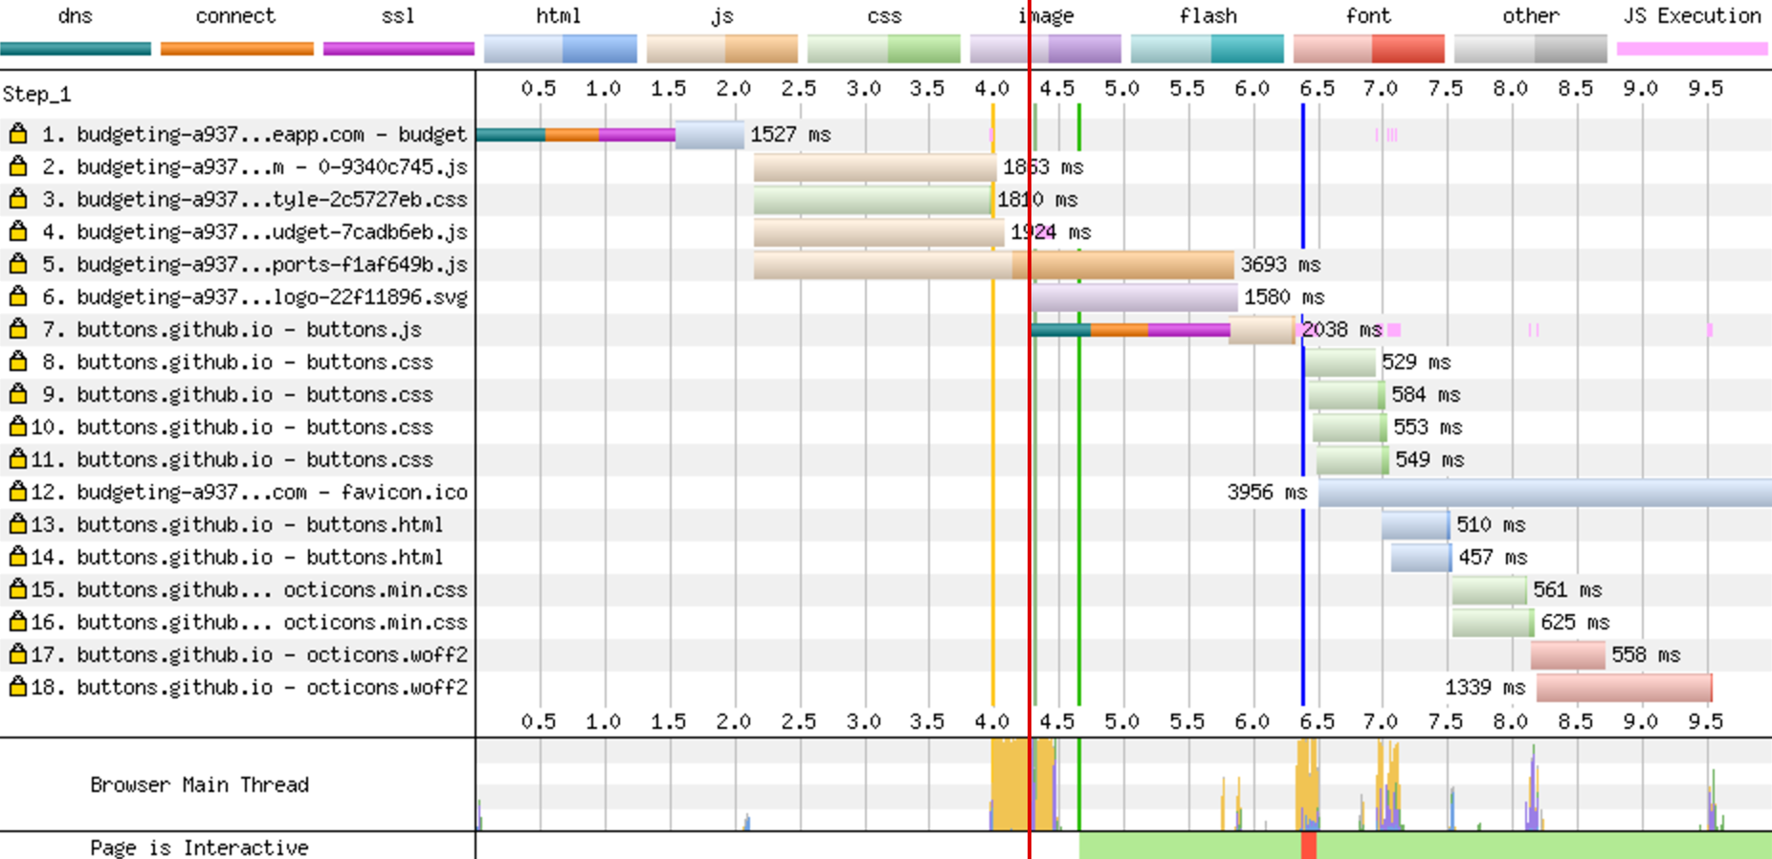Screen dimensions: 1772x859
Task: Click request label '2. budgeting-a937...m - 0-9340c745.js'
Action: coord(255,166)
